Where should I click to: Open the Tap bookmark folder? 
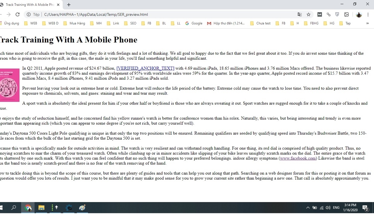coord(345,23)
